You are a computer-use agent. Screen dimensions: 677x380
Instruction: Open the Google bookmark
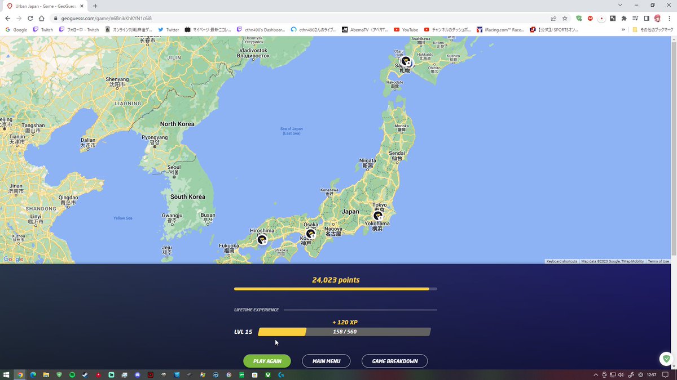(17, 30)
